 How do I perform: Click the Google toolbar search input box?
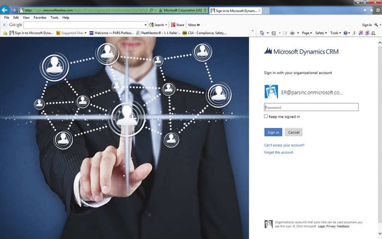[x=83, y=25]
